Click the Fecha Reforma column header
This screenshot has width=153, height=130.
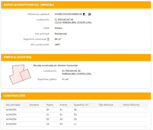click(x=131, y=105)
